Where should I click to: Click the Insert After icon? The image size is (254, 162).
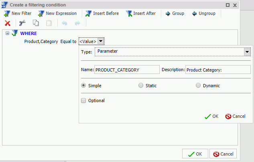pyautogui.click(x=129, y=14)
